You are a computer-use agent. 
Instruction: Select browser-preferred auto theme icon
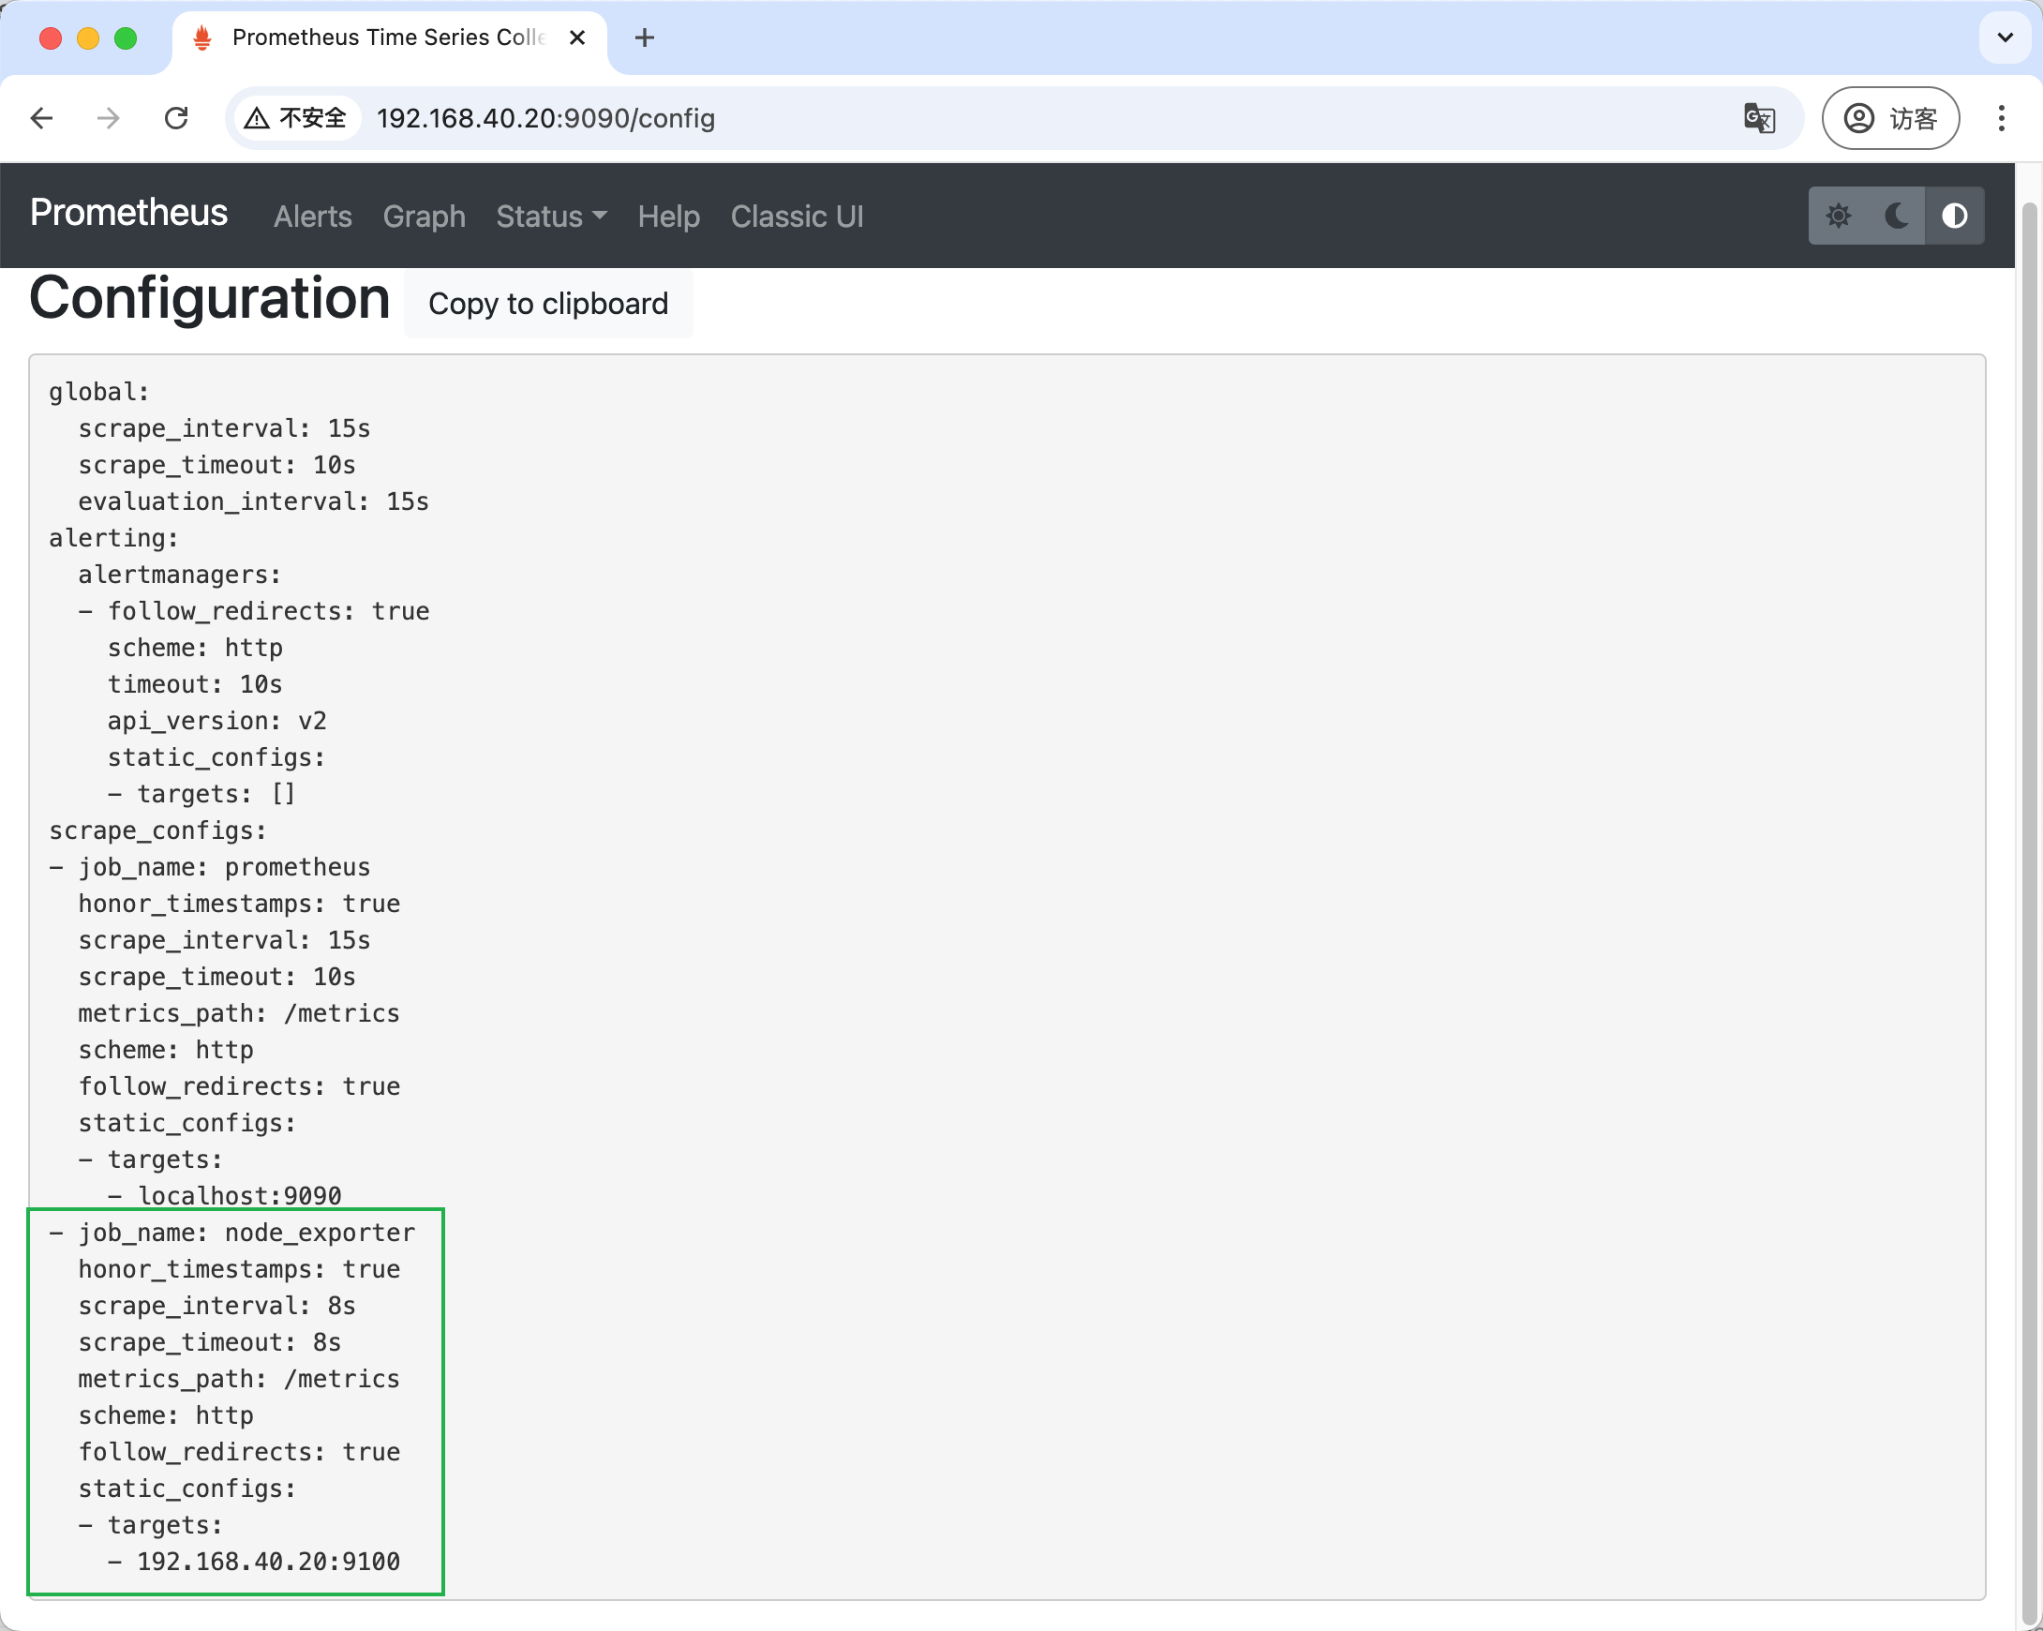click(1954, 217)
